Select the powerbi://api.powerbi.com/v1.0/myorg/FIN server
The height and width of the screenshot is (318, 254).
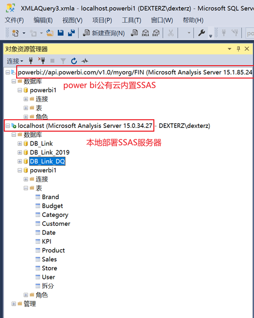click(135, 72)
